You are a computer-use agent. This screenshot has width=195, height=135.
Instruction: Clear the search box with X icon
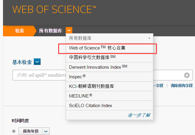pos(187,75)
